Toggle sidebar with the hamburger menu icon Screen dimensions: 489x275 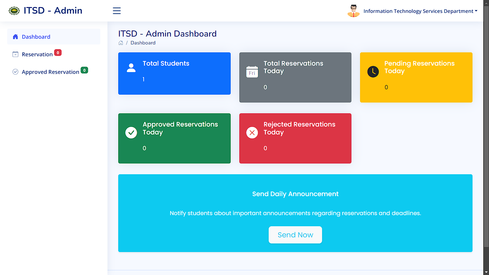point(117,11)
